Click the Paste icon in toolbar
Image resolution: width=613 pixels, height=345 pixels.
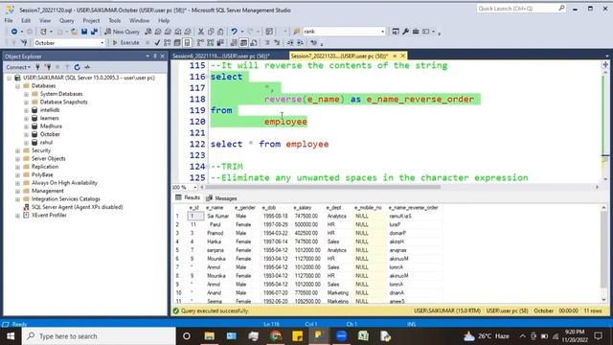coord(220,32)
